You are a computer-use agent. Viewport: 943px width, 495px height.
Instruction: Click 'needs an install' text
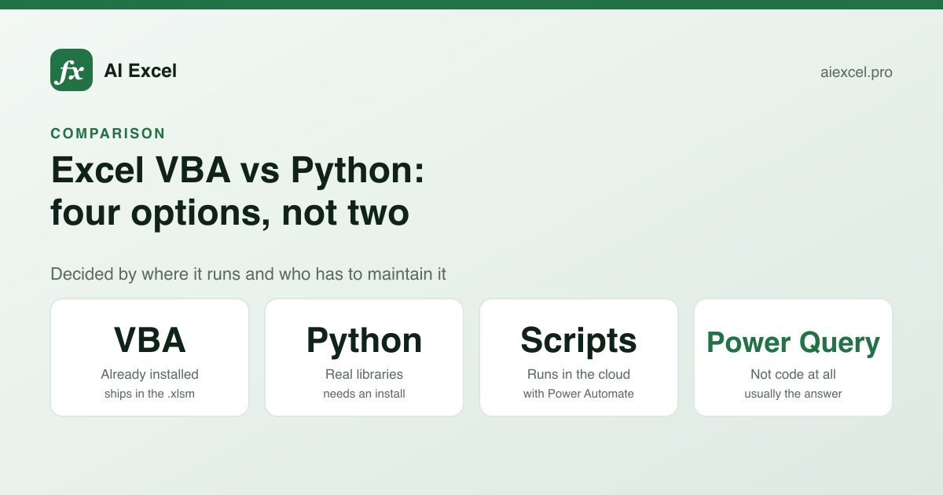pyautogui.click(x=364, y=394)
